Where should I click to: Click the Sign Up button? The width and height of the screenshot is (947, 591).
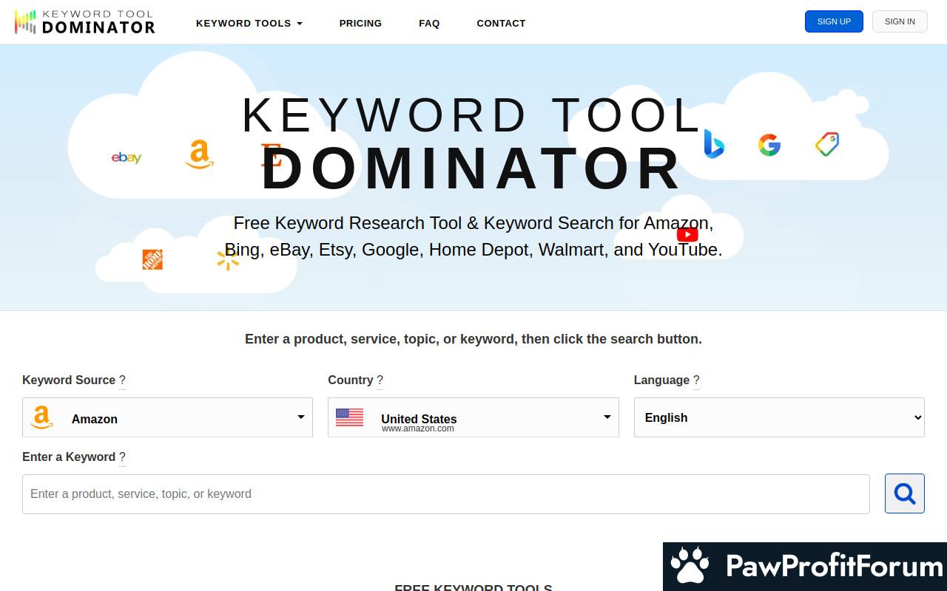[x=834, y=21]
